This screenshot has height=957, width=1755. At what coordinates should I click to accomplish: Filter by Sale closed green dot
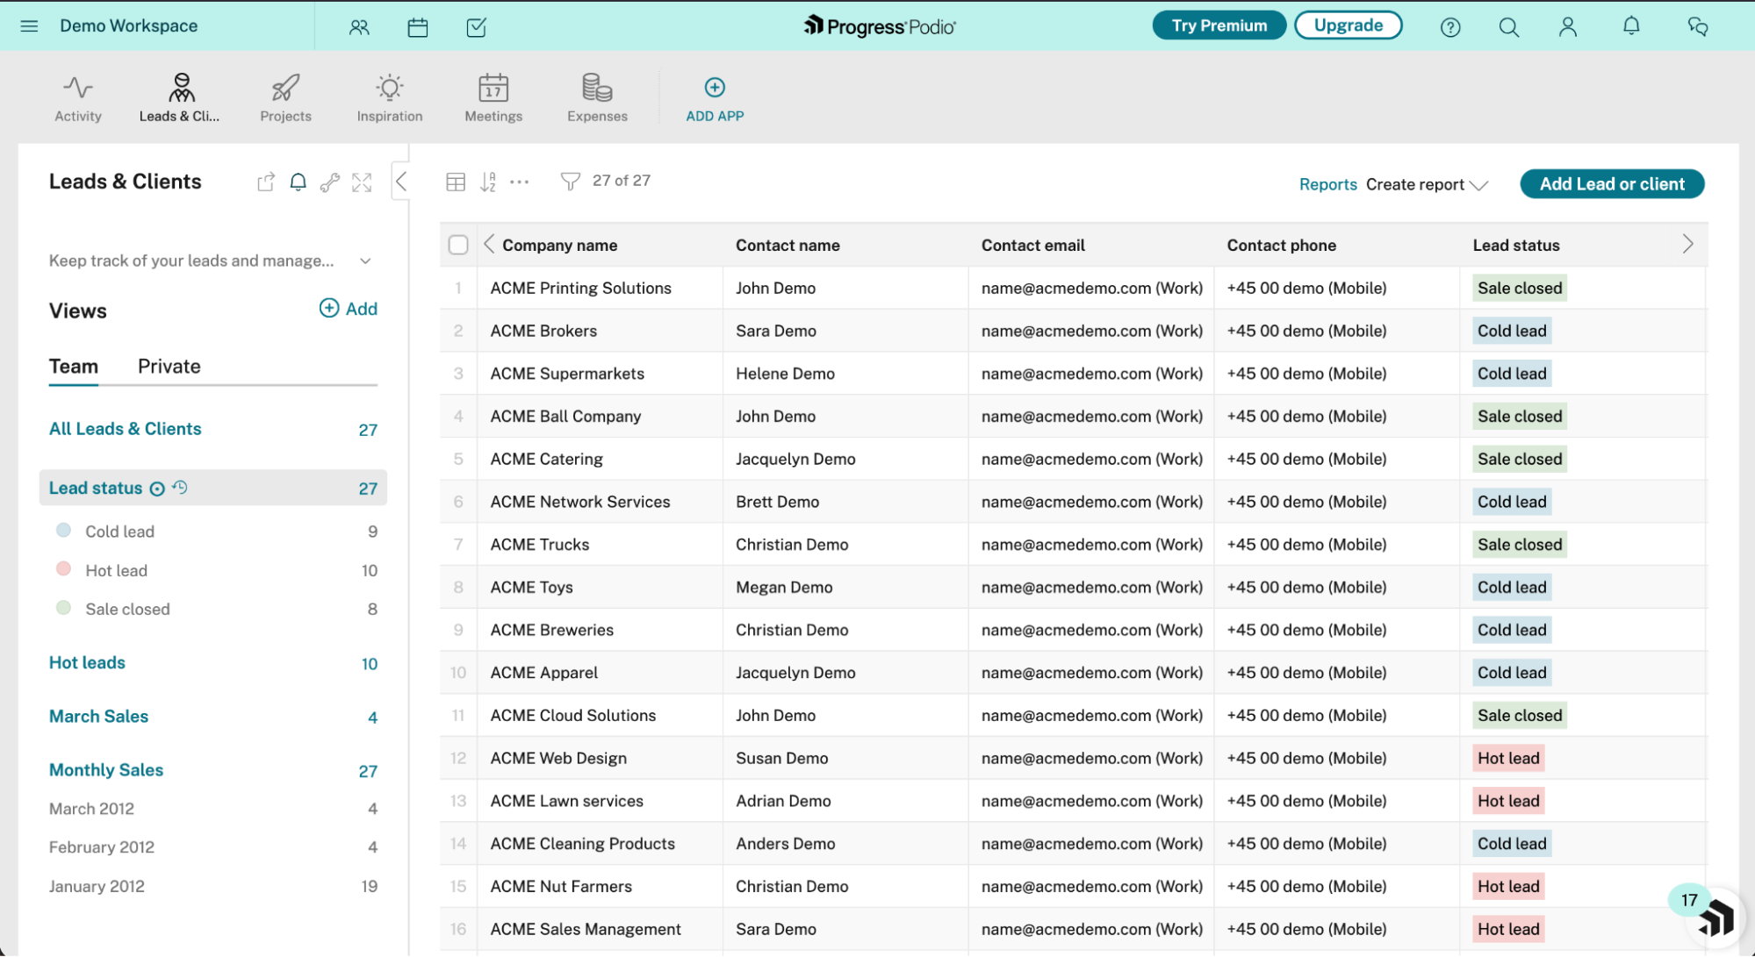(63, 607)
